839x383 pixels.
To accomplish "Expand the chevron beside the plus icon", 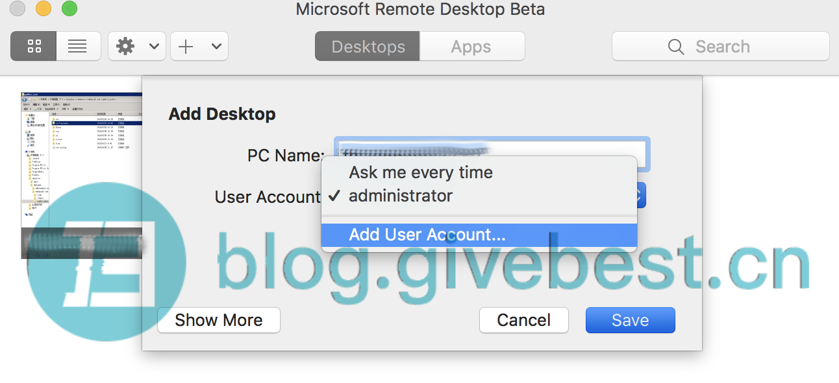I will tap(216, 46).
